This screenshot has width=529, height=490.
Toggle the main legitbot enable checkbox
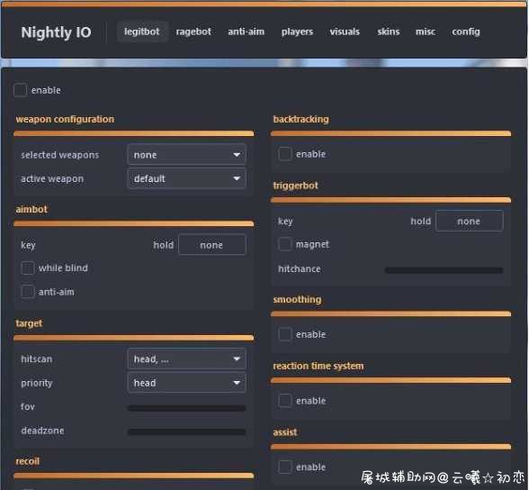20,90
